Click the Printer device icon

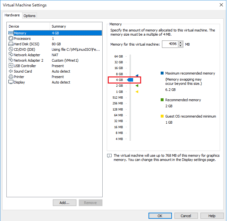[x=11, y=77]
